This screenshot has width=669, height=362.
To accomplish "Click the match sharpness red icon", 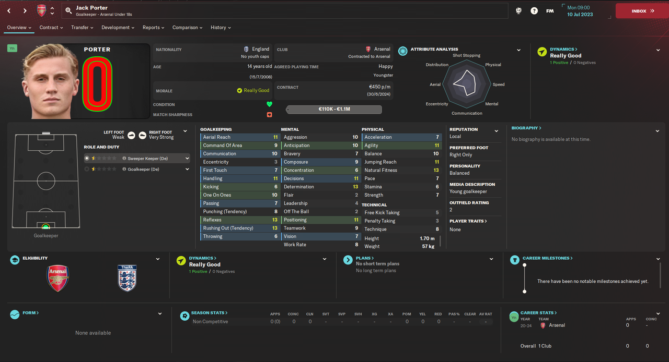I will tap(269, 115).
